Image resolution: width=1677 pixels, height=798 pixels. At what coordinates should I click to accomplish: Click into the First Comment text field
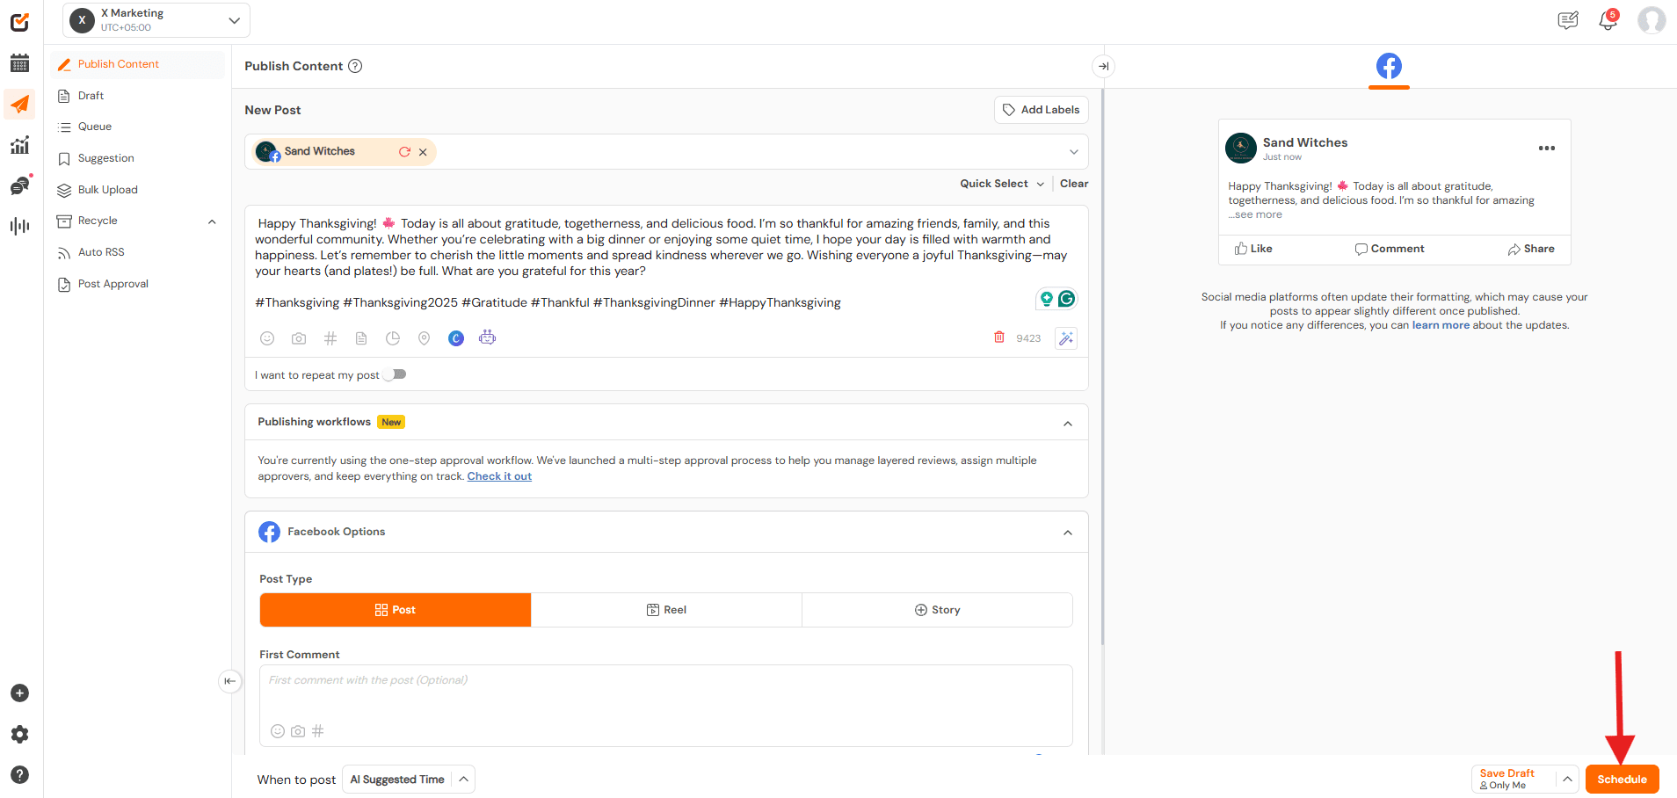pos(665,694)
